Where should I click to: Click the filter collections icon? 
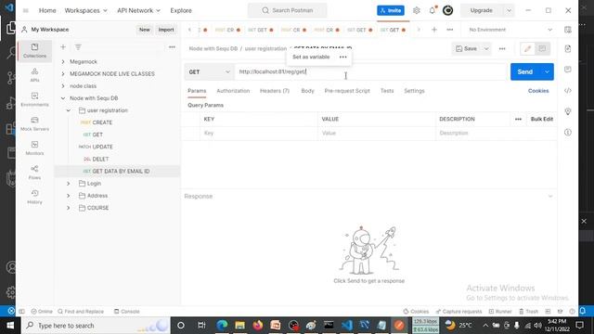78,47
